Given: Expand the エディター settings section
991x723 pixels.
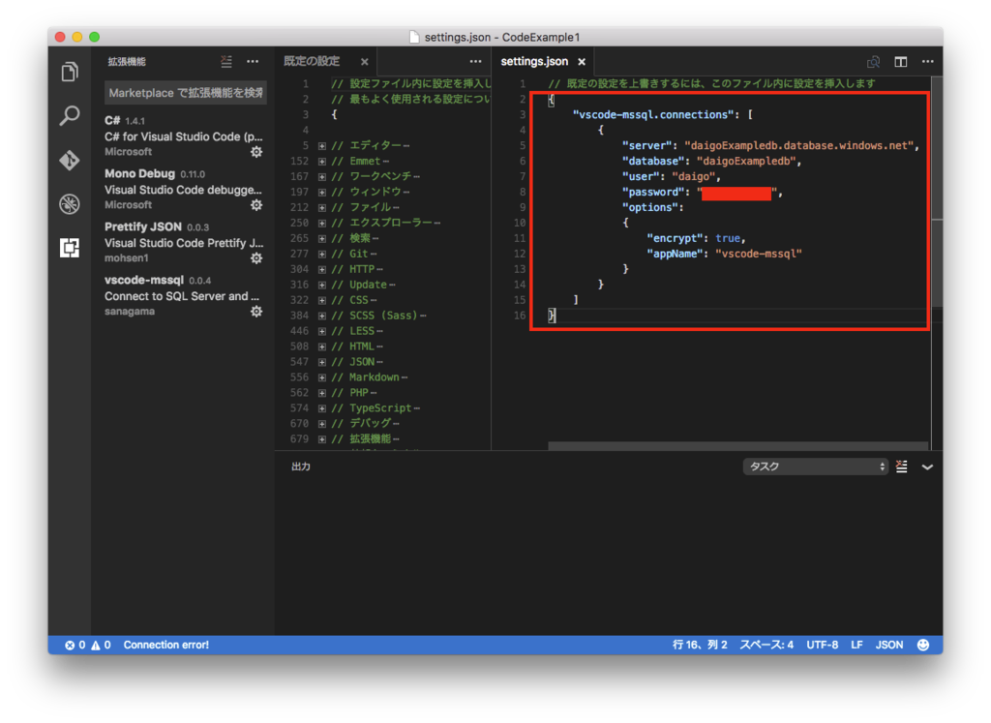Looking at the screenshot, I should (322, 146).
